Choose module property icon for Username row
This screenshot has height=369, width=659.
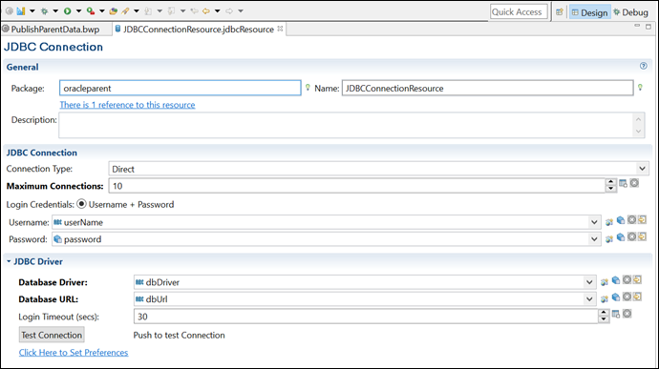pos(609,221)
